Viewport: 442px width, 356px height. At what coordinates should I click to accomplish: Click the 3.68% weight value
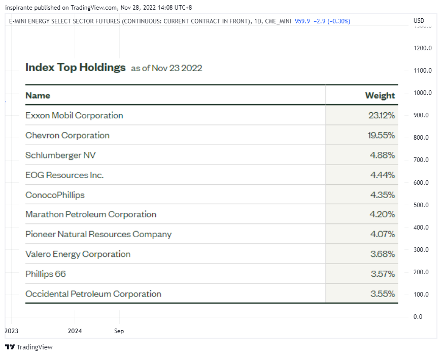click(383, 254)
